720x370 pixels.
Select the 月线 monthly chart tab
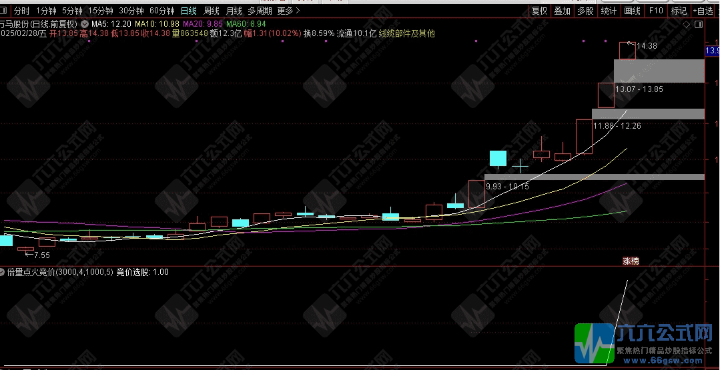tap(234, 11)
